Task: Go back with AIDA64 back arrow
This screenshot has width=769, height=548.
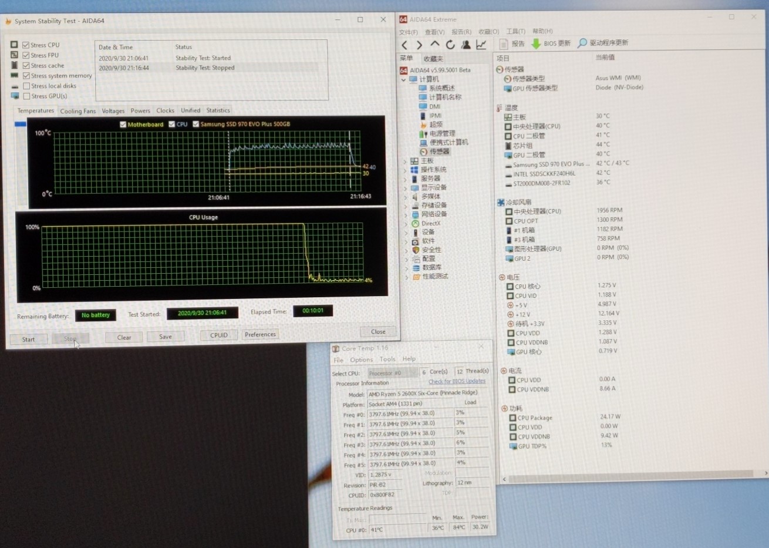Action: 404,45
